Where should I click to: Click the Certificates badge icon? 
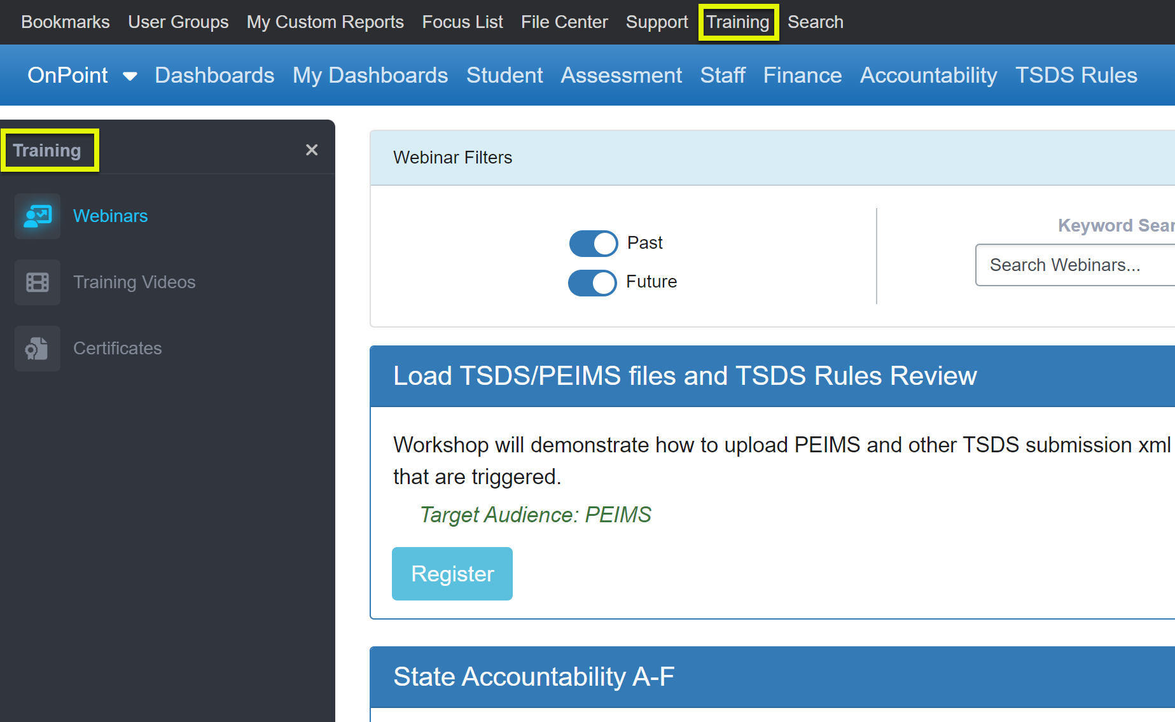click(x=37, y=348)
